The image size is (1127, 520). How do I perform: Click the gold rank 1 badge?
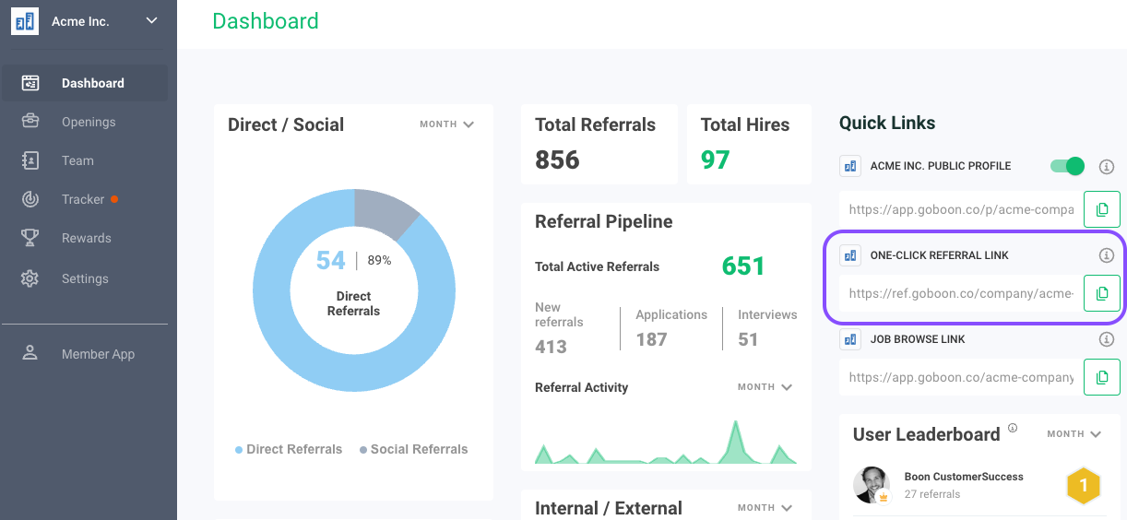[x=1084, y=485]
